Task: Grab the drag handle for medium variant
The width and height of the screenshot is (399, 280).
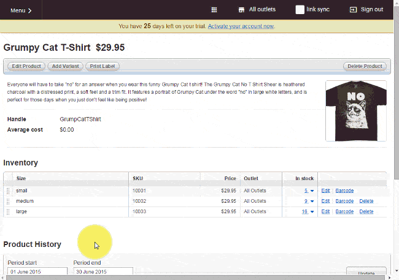Action: [x=8, y=201]
